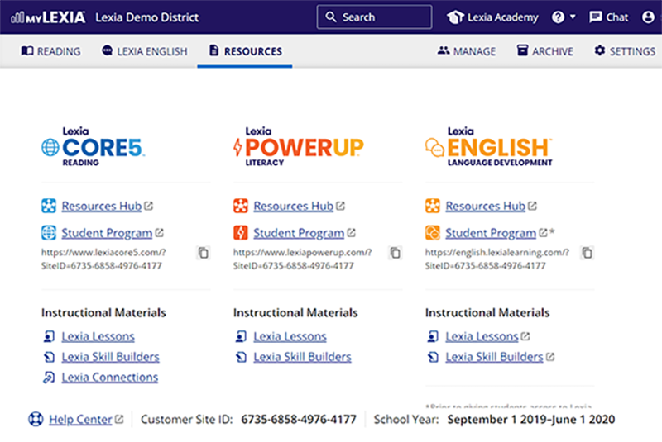662x442 pixels.
Task: Open PowerUp Lexia Skill Builders
Action: pos(302,356)
